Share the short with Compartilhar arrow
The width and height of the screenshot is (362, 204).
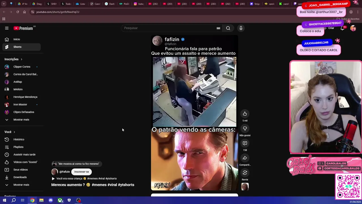coord(245,158)
